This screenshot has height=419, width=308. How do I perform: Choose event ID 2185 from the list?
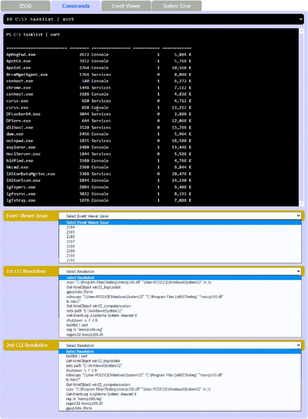180,232
